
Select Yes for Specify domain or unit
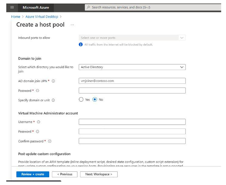[81, 99]
